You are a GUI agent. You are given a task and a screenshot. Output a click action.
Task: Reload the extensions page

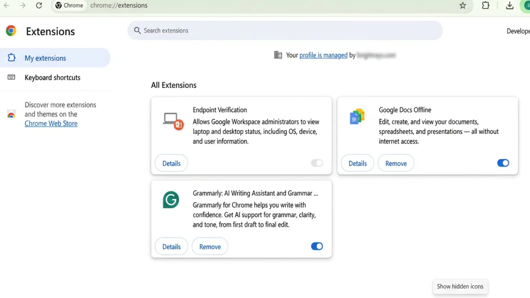[39, 5]
